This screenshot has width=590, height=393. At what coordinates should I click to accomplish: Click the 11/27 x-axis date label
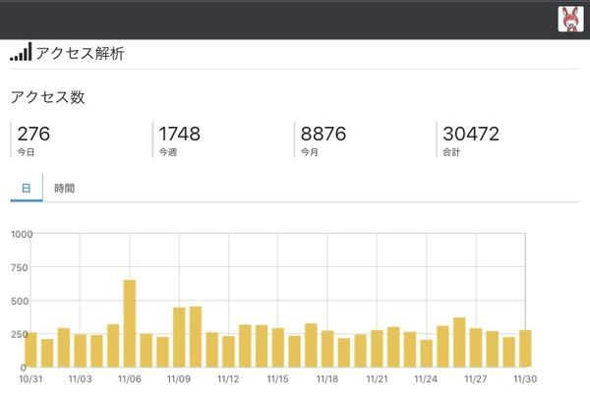(x=476, y=378)
